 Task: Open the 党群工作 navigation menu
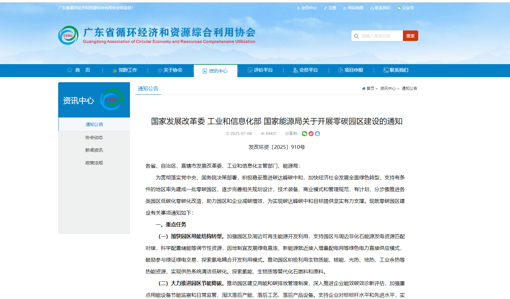coord(128,70)
